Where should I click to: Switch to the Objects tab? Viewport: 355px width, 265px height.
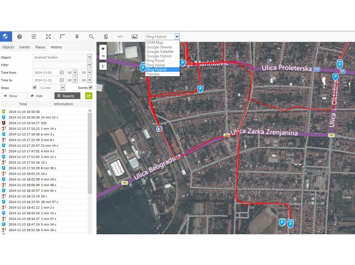tap(8, 47)
